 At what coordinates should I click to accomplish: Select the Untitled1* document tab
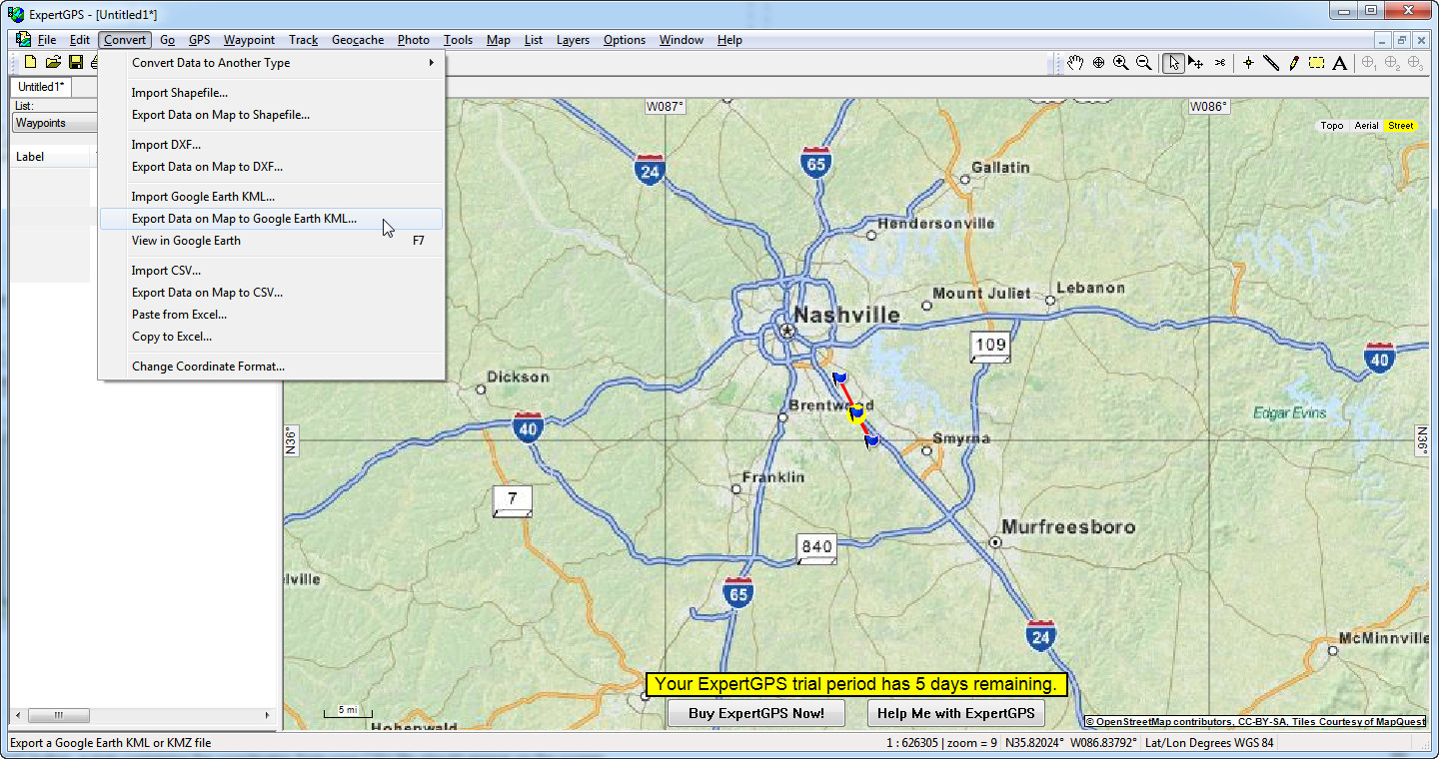pos(41,87)
